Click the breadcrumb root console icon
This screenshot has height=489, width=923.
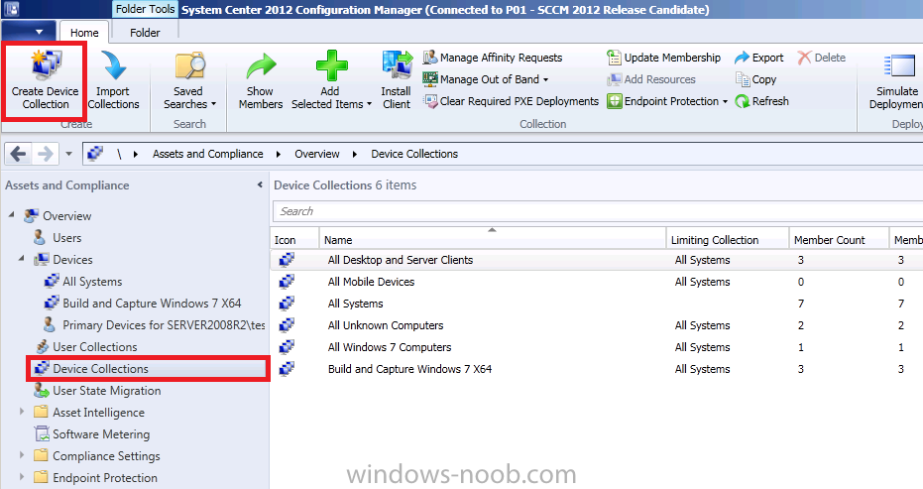(x=95, y=154)
